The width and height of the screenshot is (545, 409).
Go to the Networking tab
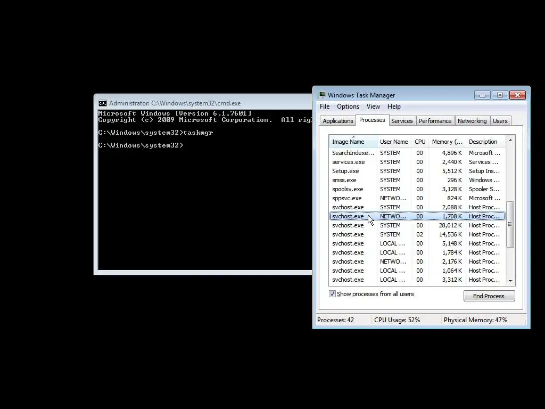(472, 121)
